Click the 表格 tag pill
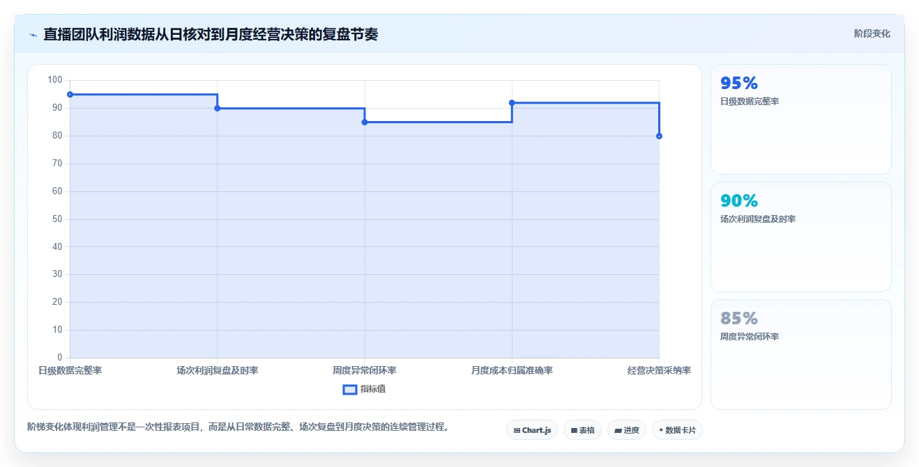The image size is (919, 467). pos(582,430)
